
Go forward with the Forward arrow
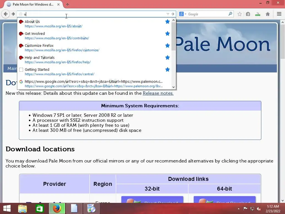13,14
